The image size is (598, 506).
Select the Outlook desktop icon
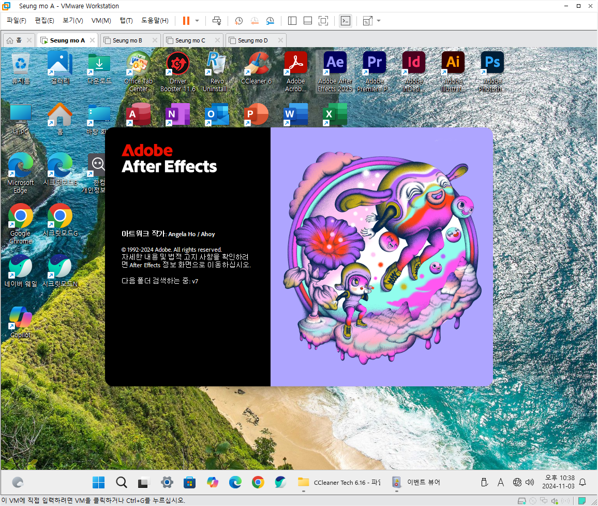(217, 114)
